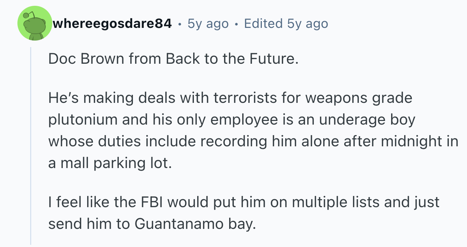Click the words whose duties
Viewport: 467px width, 247px height.
click(94, 142)
